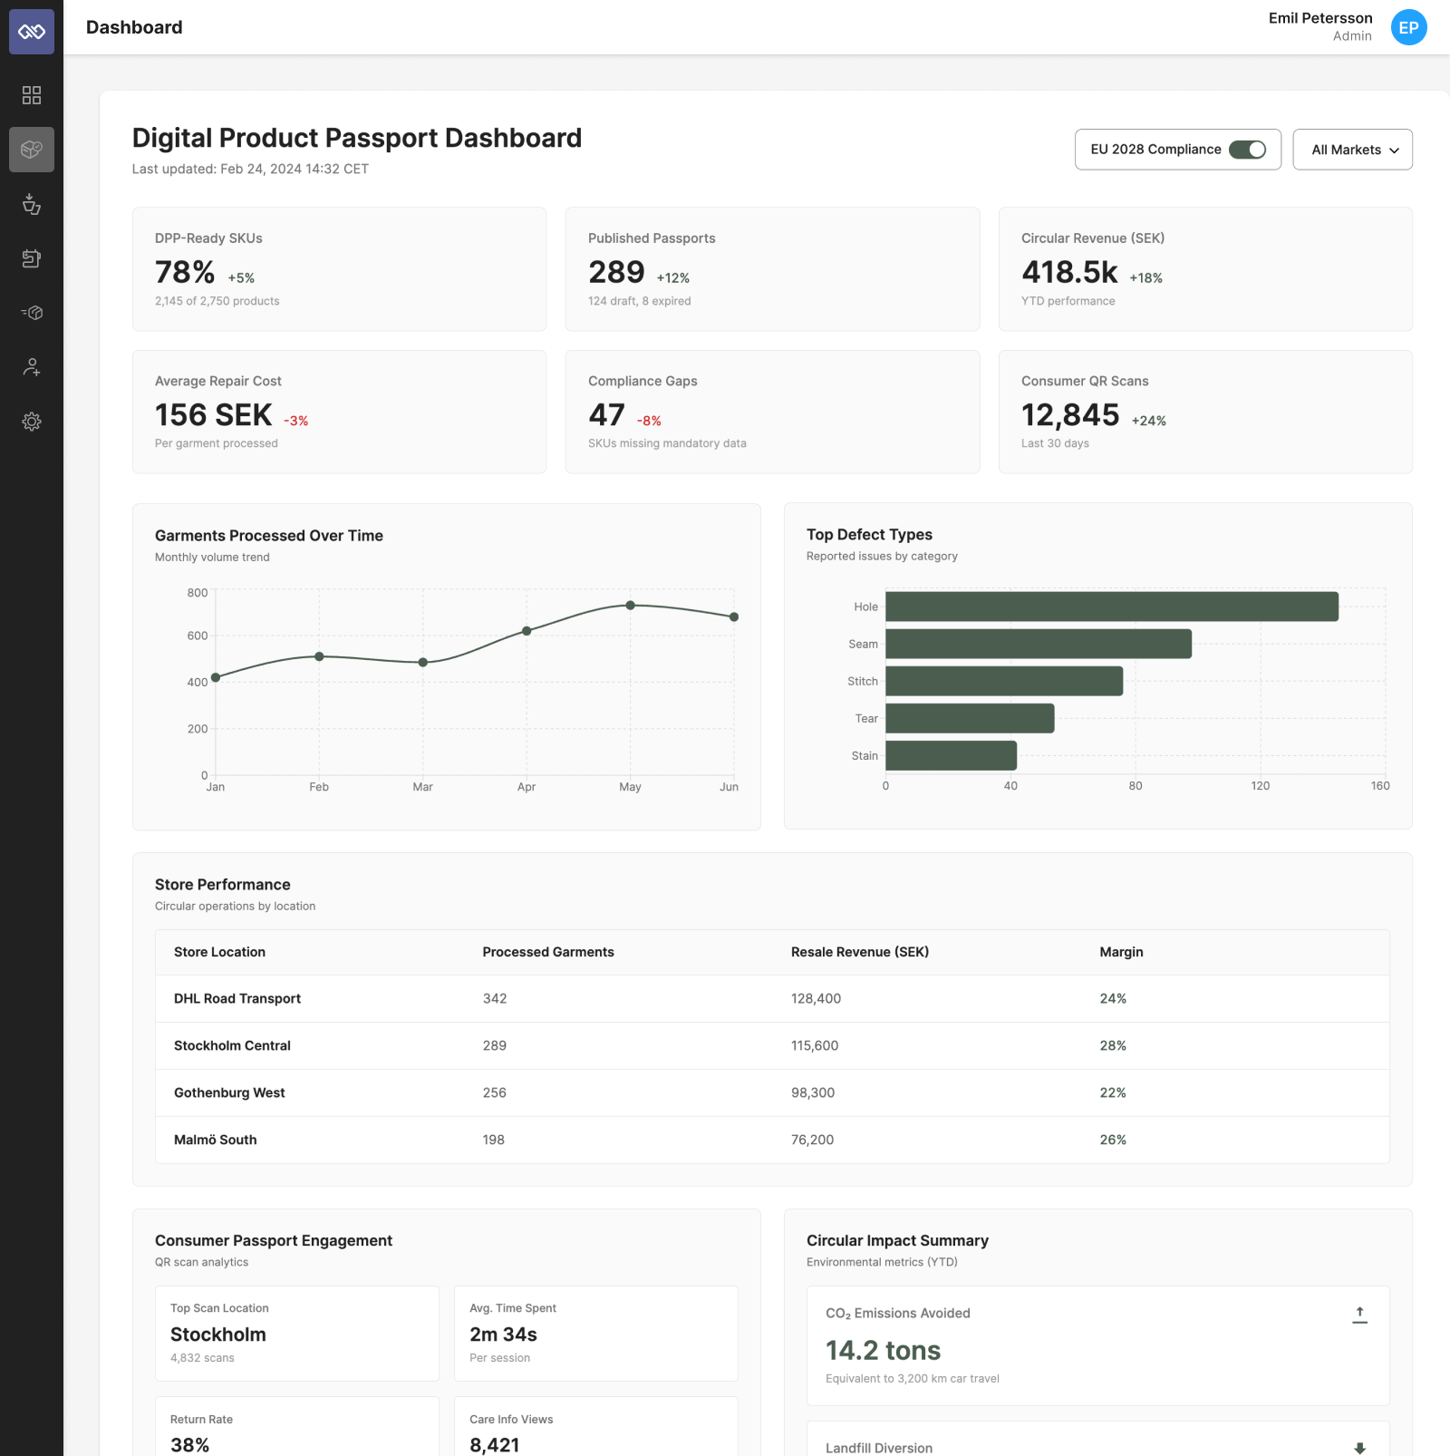Click the Dashboard page title in header
This screenshot has height=1456, width=1450.
[x=134, y=27]
